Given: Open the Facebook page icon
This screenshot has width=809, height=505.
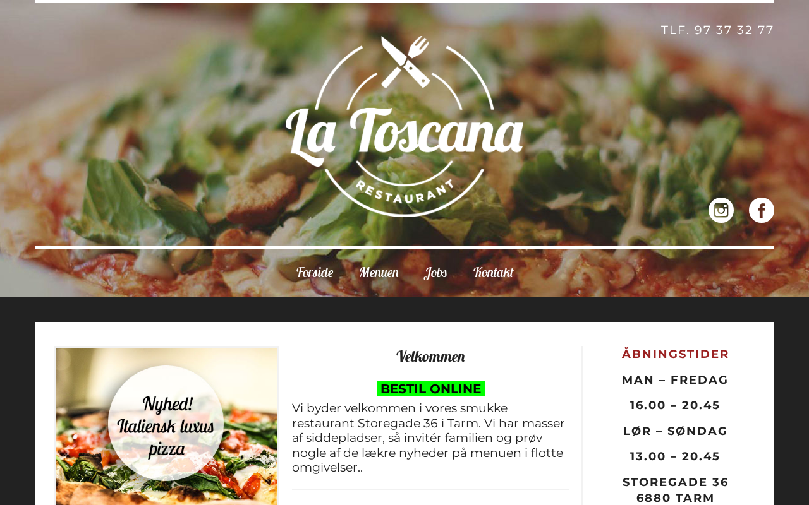Looking at the screenshot, I should 762,210.
